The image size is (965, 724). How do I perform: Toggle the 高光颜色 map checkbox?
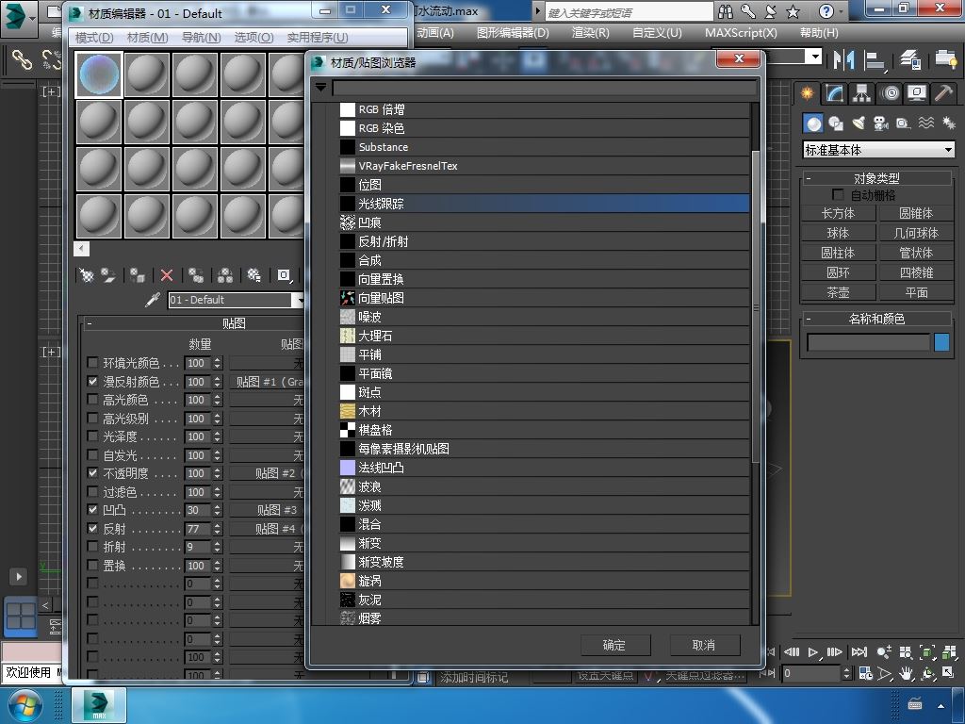pos(92,400)
